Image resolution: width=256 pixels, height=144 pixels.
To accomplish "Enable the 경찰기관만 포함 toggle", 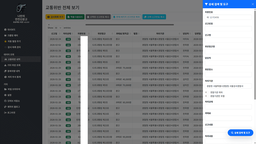I will point(207,96).
